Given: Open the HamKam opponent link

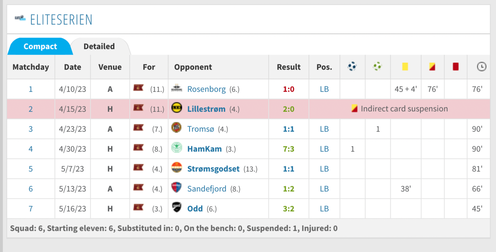Looking at the screenshot, I should [204, 149].
